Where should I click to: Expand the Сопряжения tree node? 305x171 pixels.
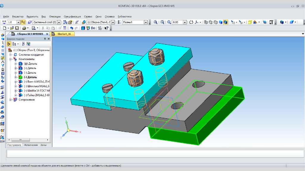(x=11, y=100)
